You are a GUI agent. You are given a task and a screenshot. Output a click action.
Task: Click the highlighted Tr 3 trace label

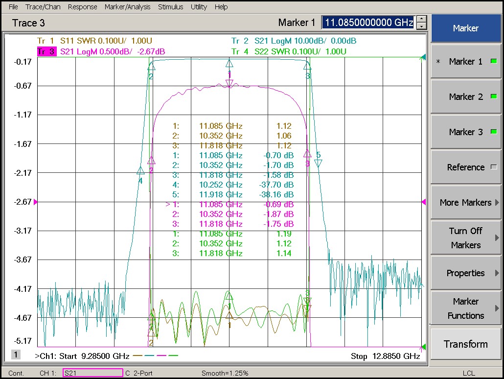coord(47,51)
